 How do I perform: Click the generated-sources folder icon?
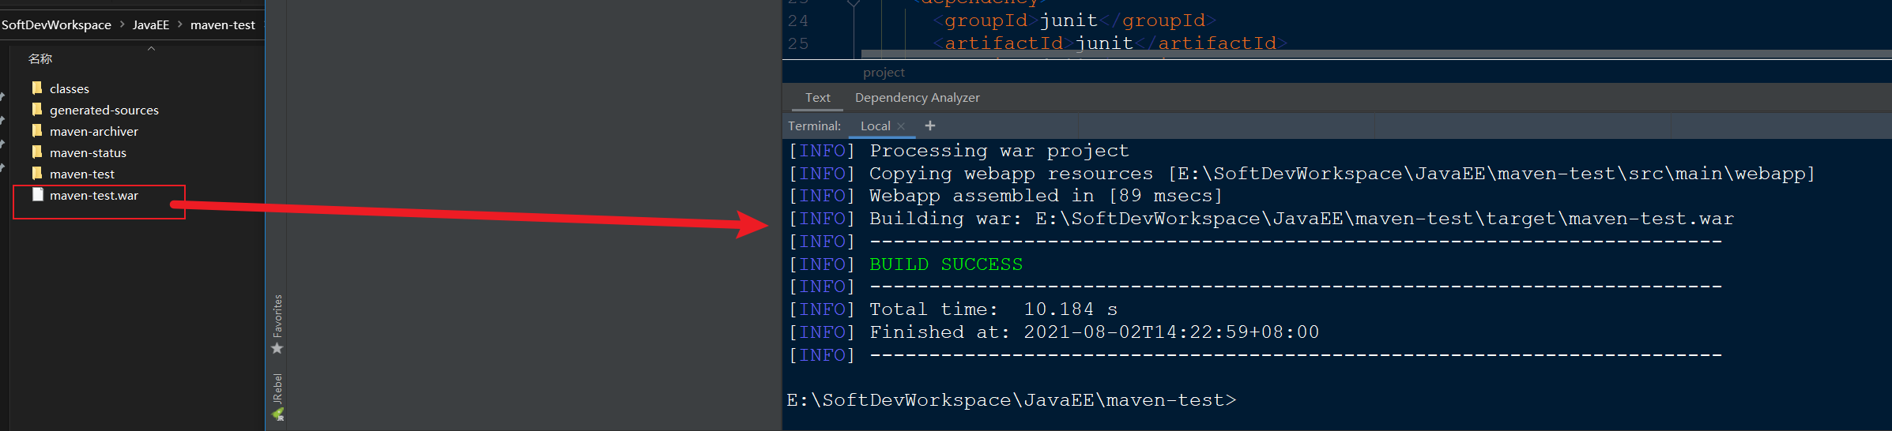pyautogui.click(x=37, y=109)
